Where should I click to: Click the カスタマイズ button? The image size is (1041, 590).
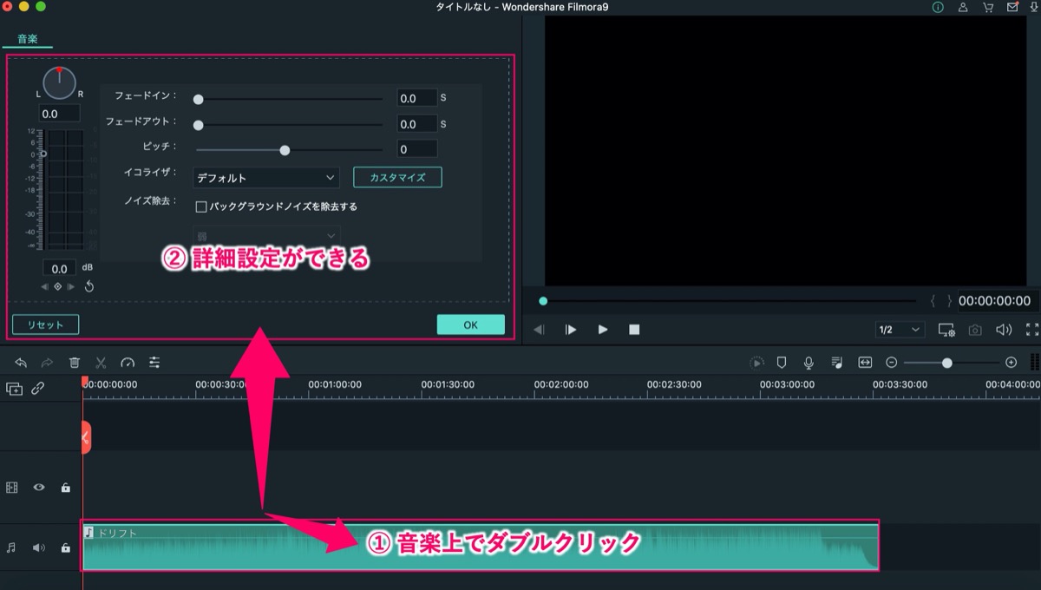[397, 177]
